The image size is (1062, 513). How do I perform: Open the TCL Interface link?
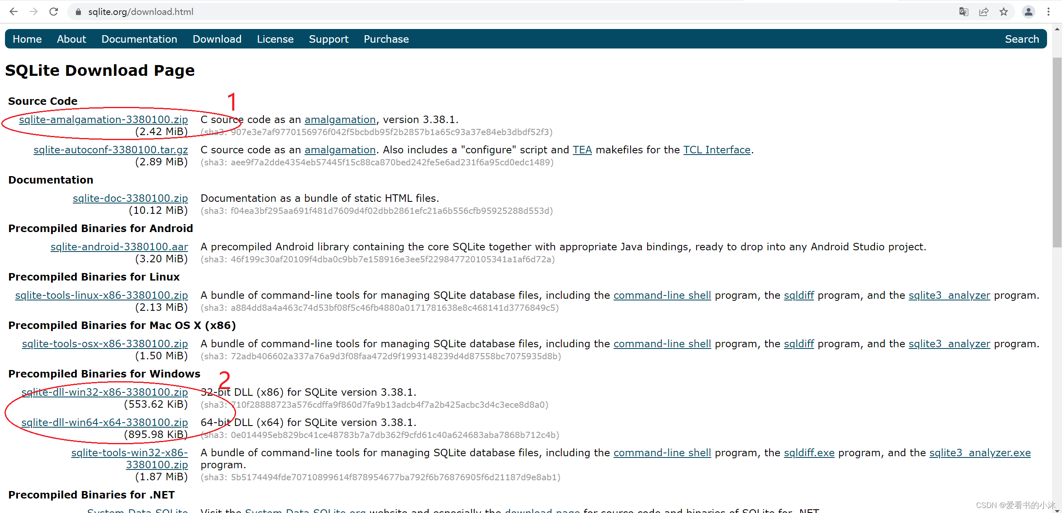717,150
